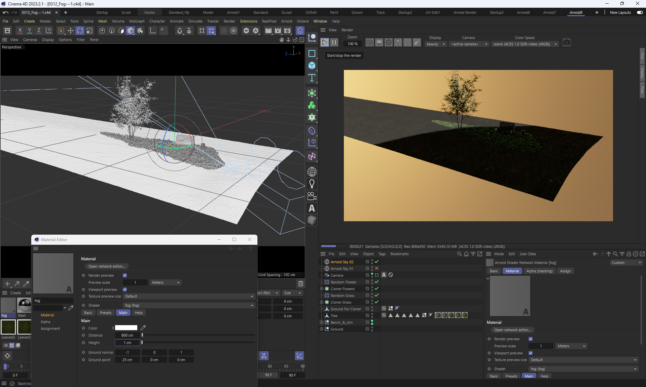Expand the Bench_&_Urn object tree

coord(321,322)
